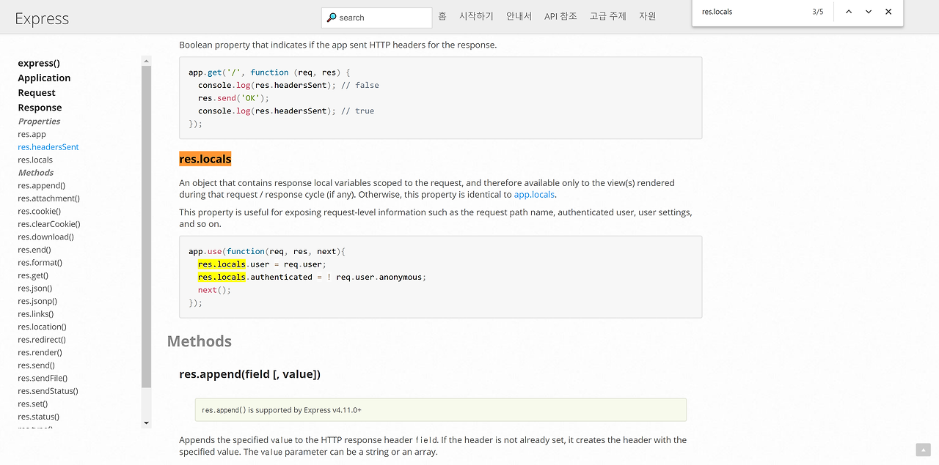Jump to res.app in sidebar
Image resolution: width=939 pixels, height=465 pixels.
(x=32, y=134)
